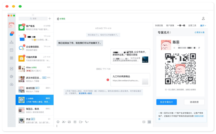216x134 pixels.
Task: Click the plus icon beside search box
Action: pyautogui.click(x=50, y=19)
